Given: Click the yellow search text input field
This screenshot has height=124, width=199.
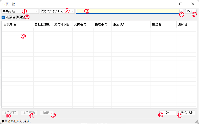Looking at the screenshot, I should click(127, 11).
